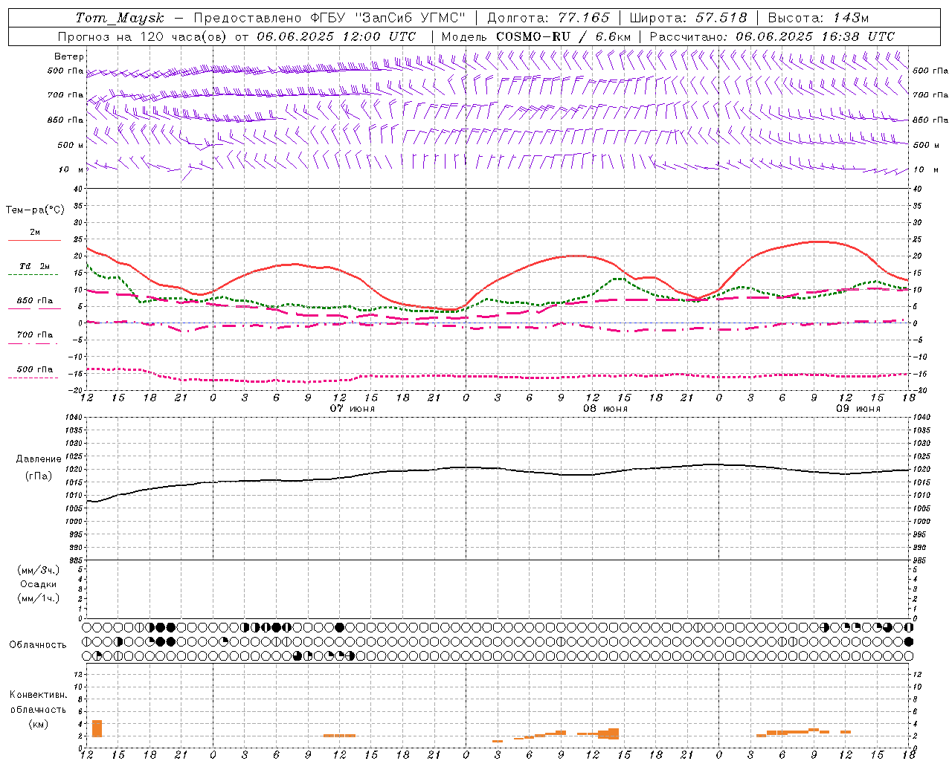Select the 09 июня date marker
This screenshot has width=952, height=761.
click(858, 409)
